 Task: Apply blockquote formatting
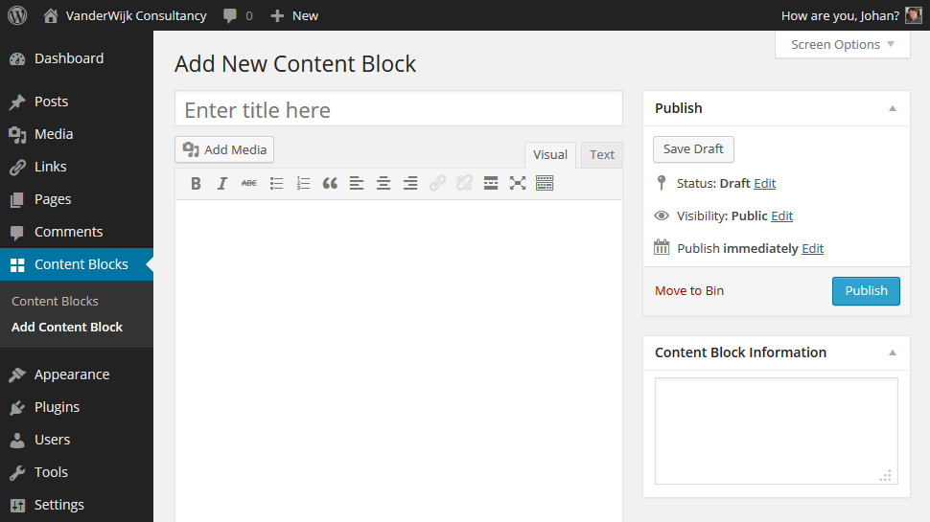[330, 183]
